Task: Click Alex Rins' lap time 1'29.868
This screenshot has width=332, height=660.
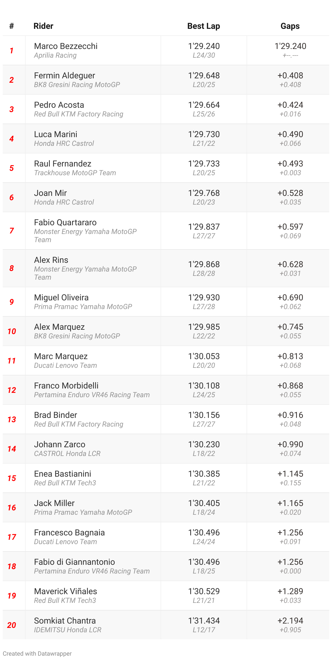Action: tap(204, 264)
